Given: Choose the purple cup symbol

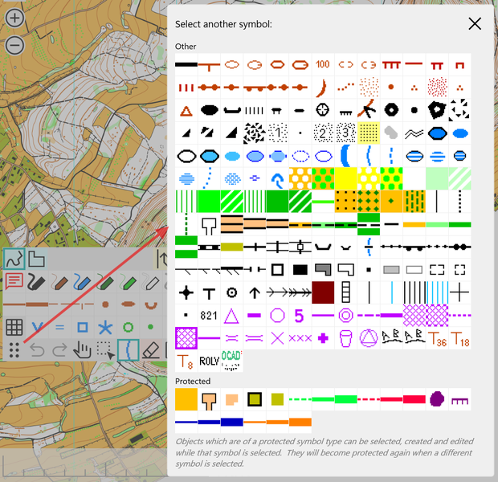Looking at the screenshot, I should (345, 338).
